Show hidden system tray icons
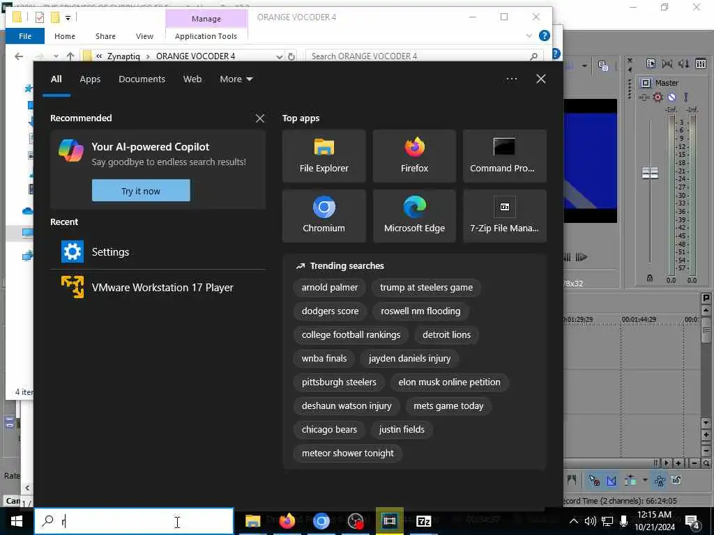 pyautogui.click(x=574, y=521)
